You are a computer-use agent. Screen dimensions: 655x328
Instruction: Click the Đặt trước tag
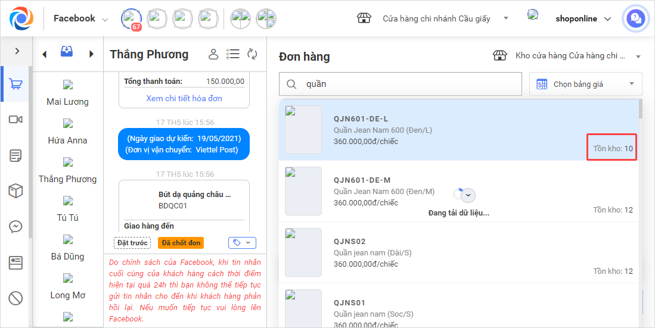132,243
